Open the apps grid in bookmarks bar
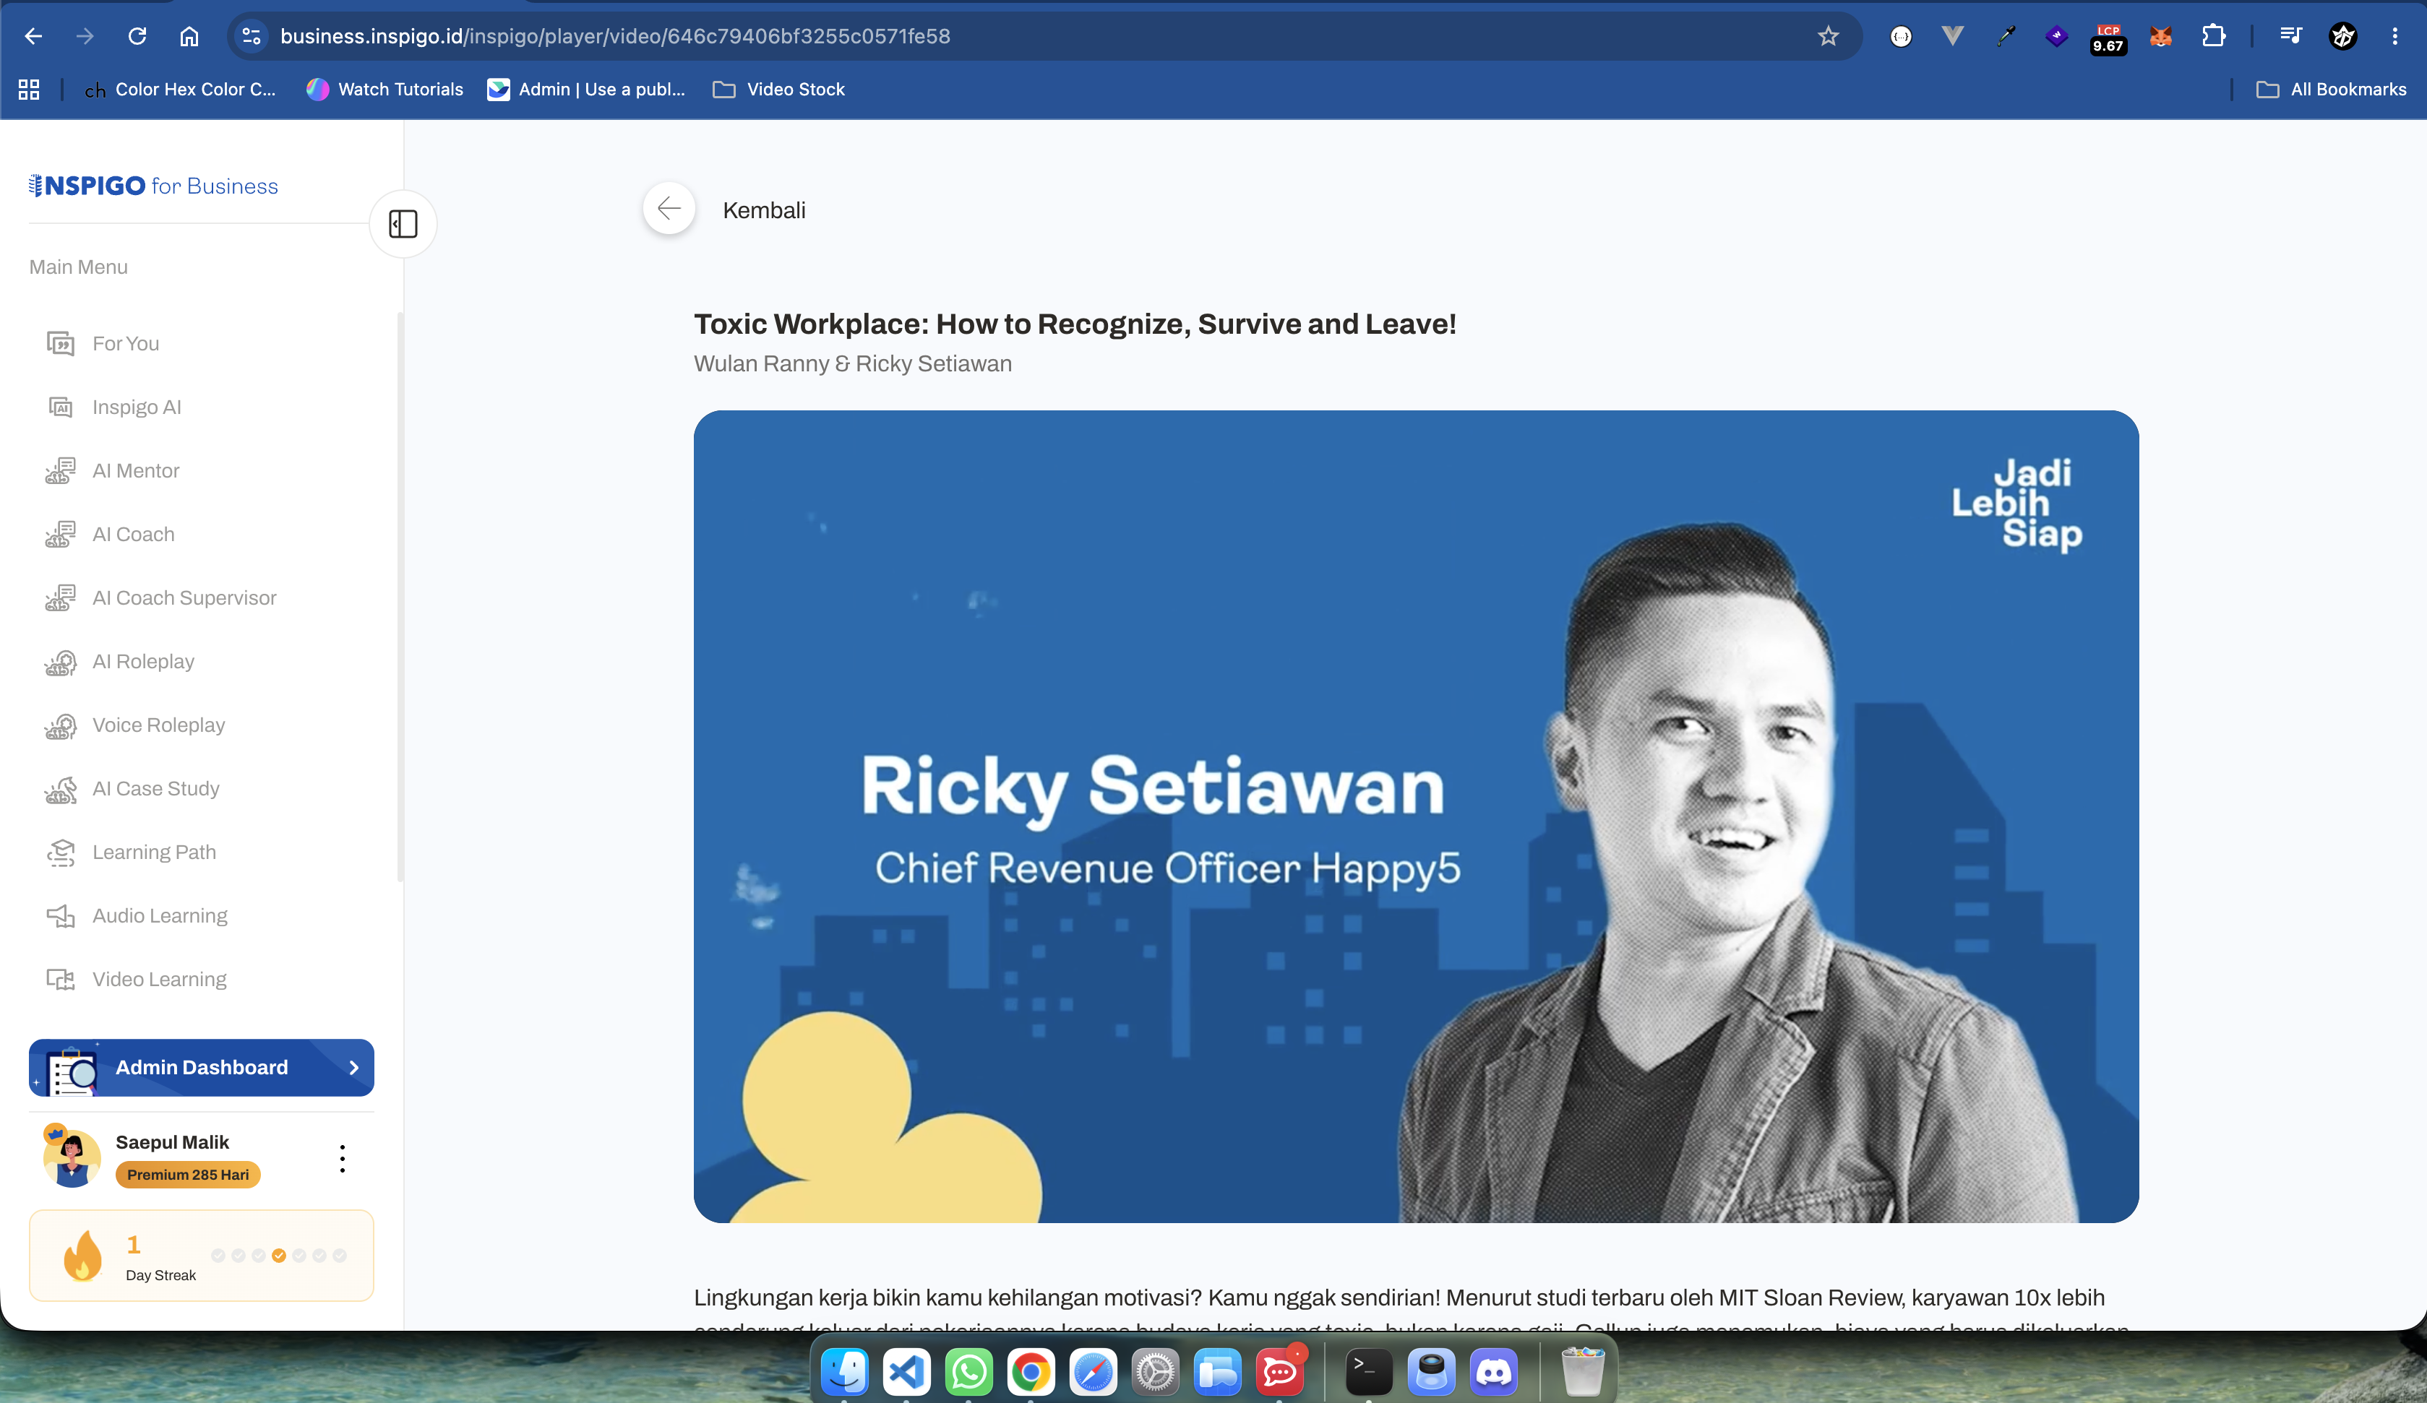Screen dimensions: 2427x1403 (x=29, y=90)
